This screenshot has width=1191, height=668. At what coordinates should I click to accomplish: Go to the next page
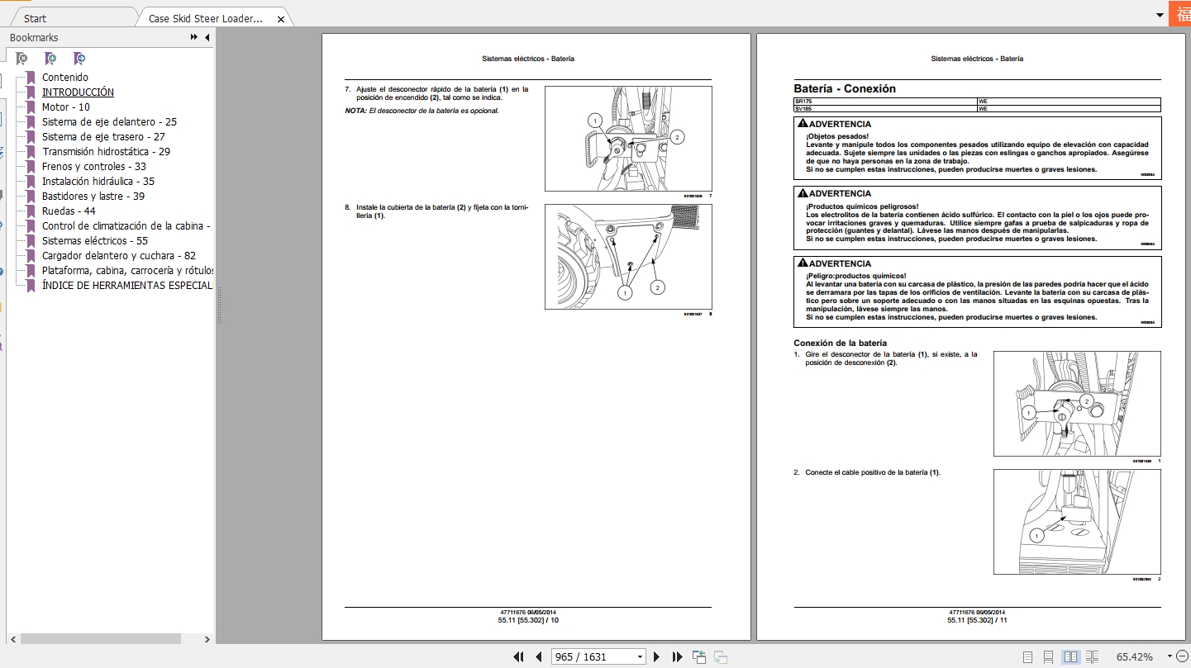point(656,656)
